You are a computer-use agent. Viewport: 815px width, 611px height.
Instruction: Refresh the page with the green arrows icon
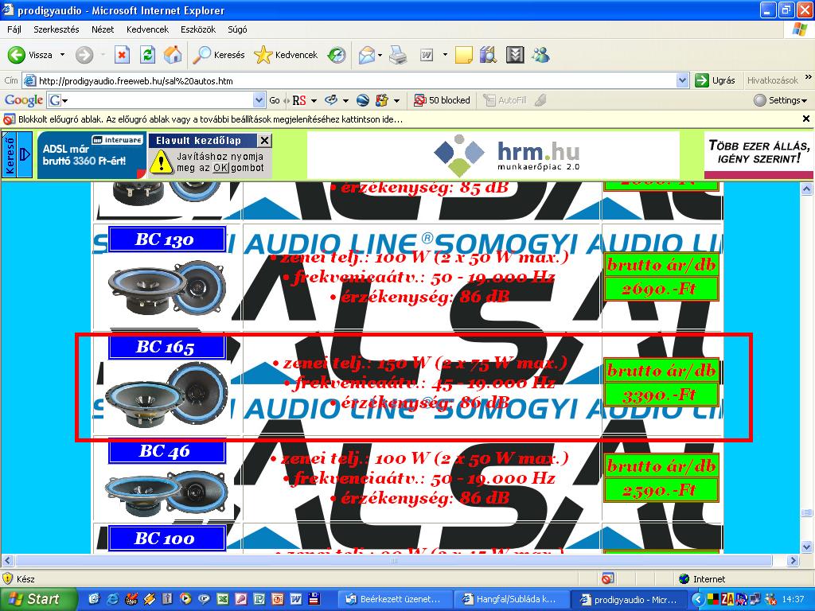coord(147,55)
